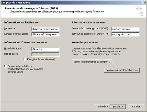The width and height of the screenshot is (147, 112).
Task: Click the Serveur de courrier sortant label
Action: (91, 34)
